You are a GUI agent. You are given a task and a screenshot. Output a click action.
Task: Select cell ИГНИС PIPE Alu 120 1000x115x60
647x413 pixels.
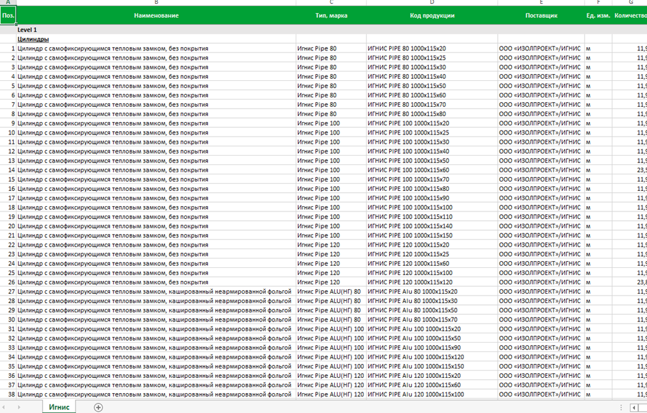click(x=432, y=385)
